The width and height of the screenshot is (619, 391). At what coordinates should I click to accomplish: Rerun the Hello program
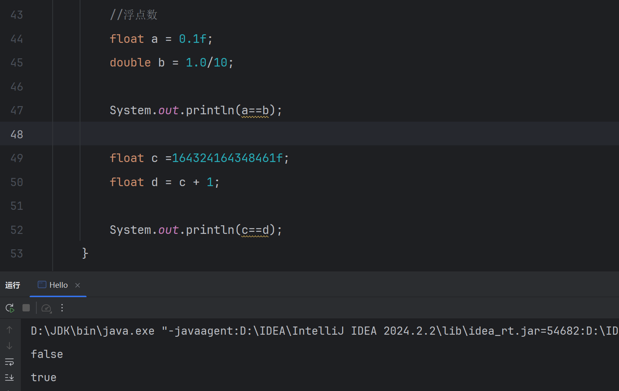[10, 308]
